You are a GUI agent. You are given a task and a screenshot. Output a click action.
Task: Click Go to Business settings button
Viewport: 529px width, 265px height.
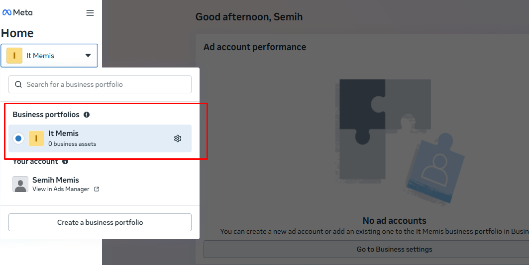pos(394,249)
